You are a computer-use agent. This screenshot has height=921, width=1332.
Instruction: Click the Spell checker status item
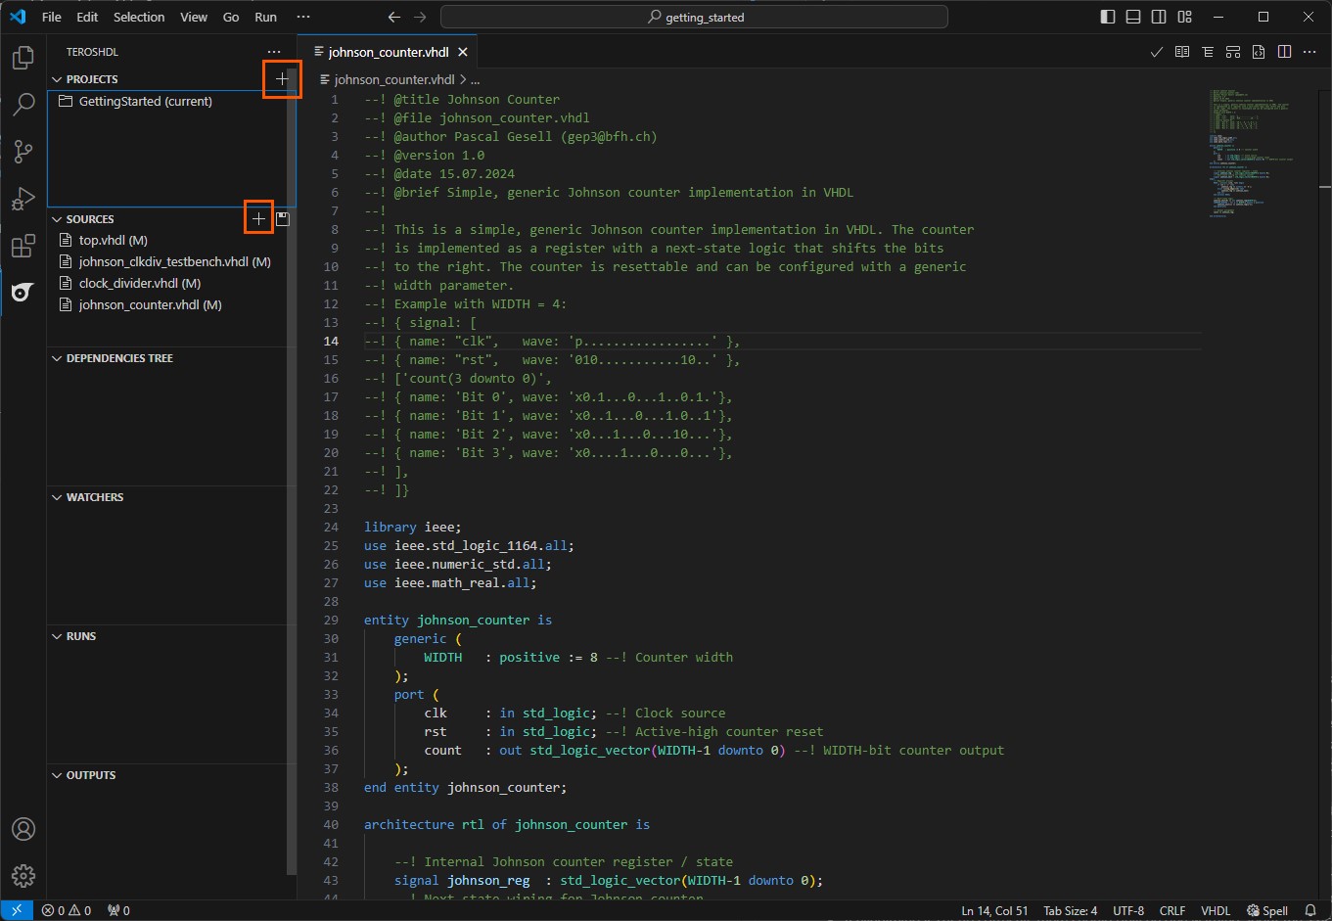pos(1268,910)
